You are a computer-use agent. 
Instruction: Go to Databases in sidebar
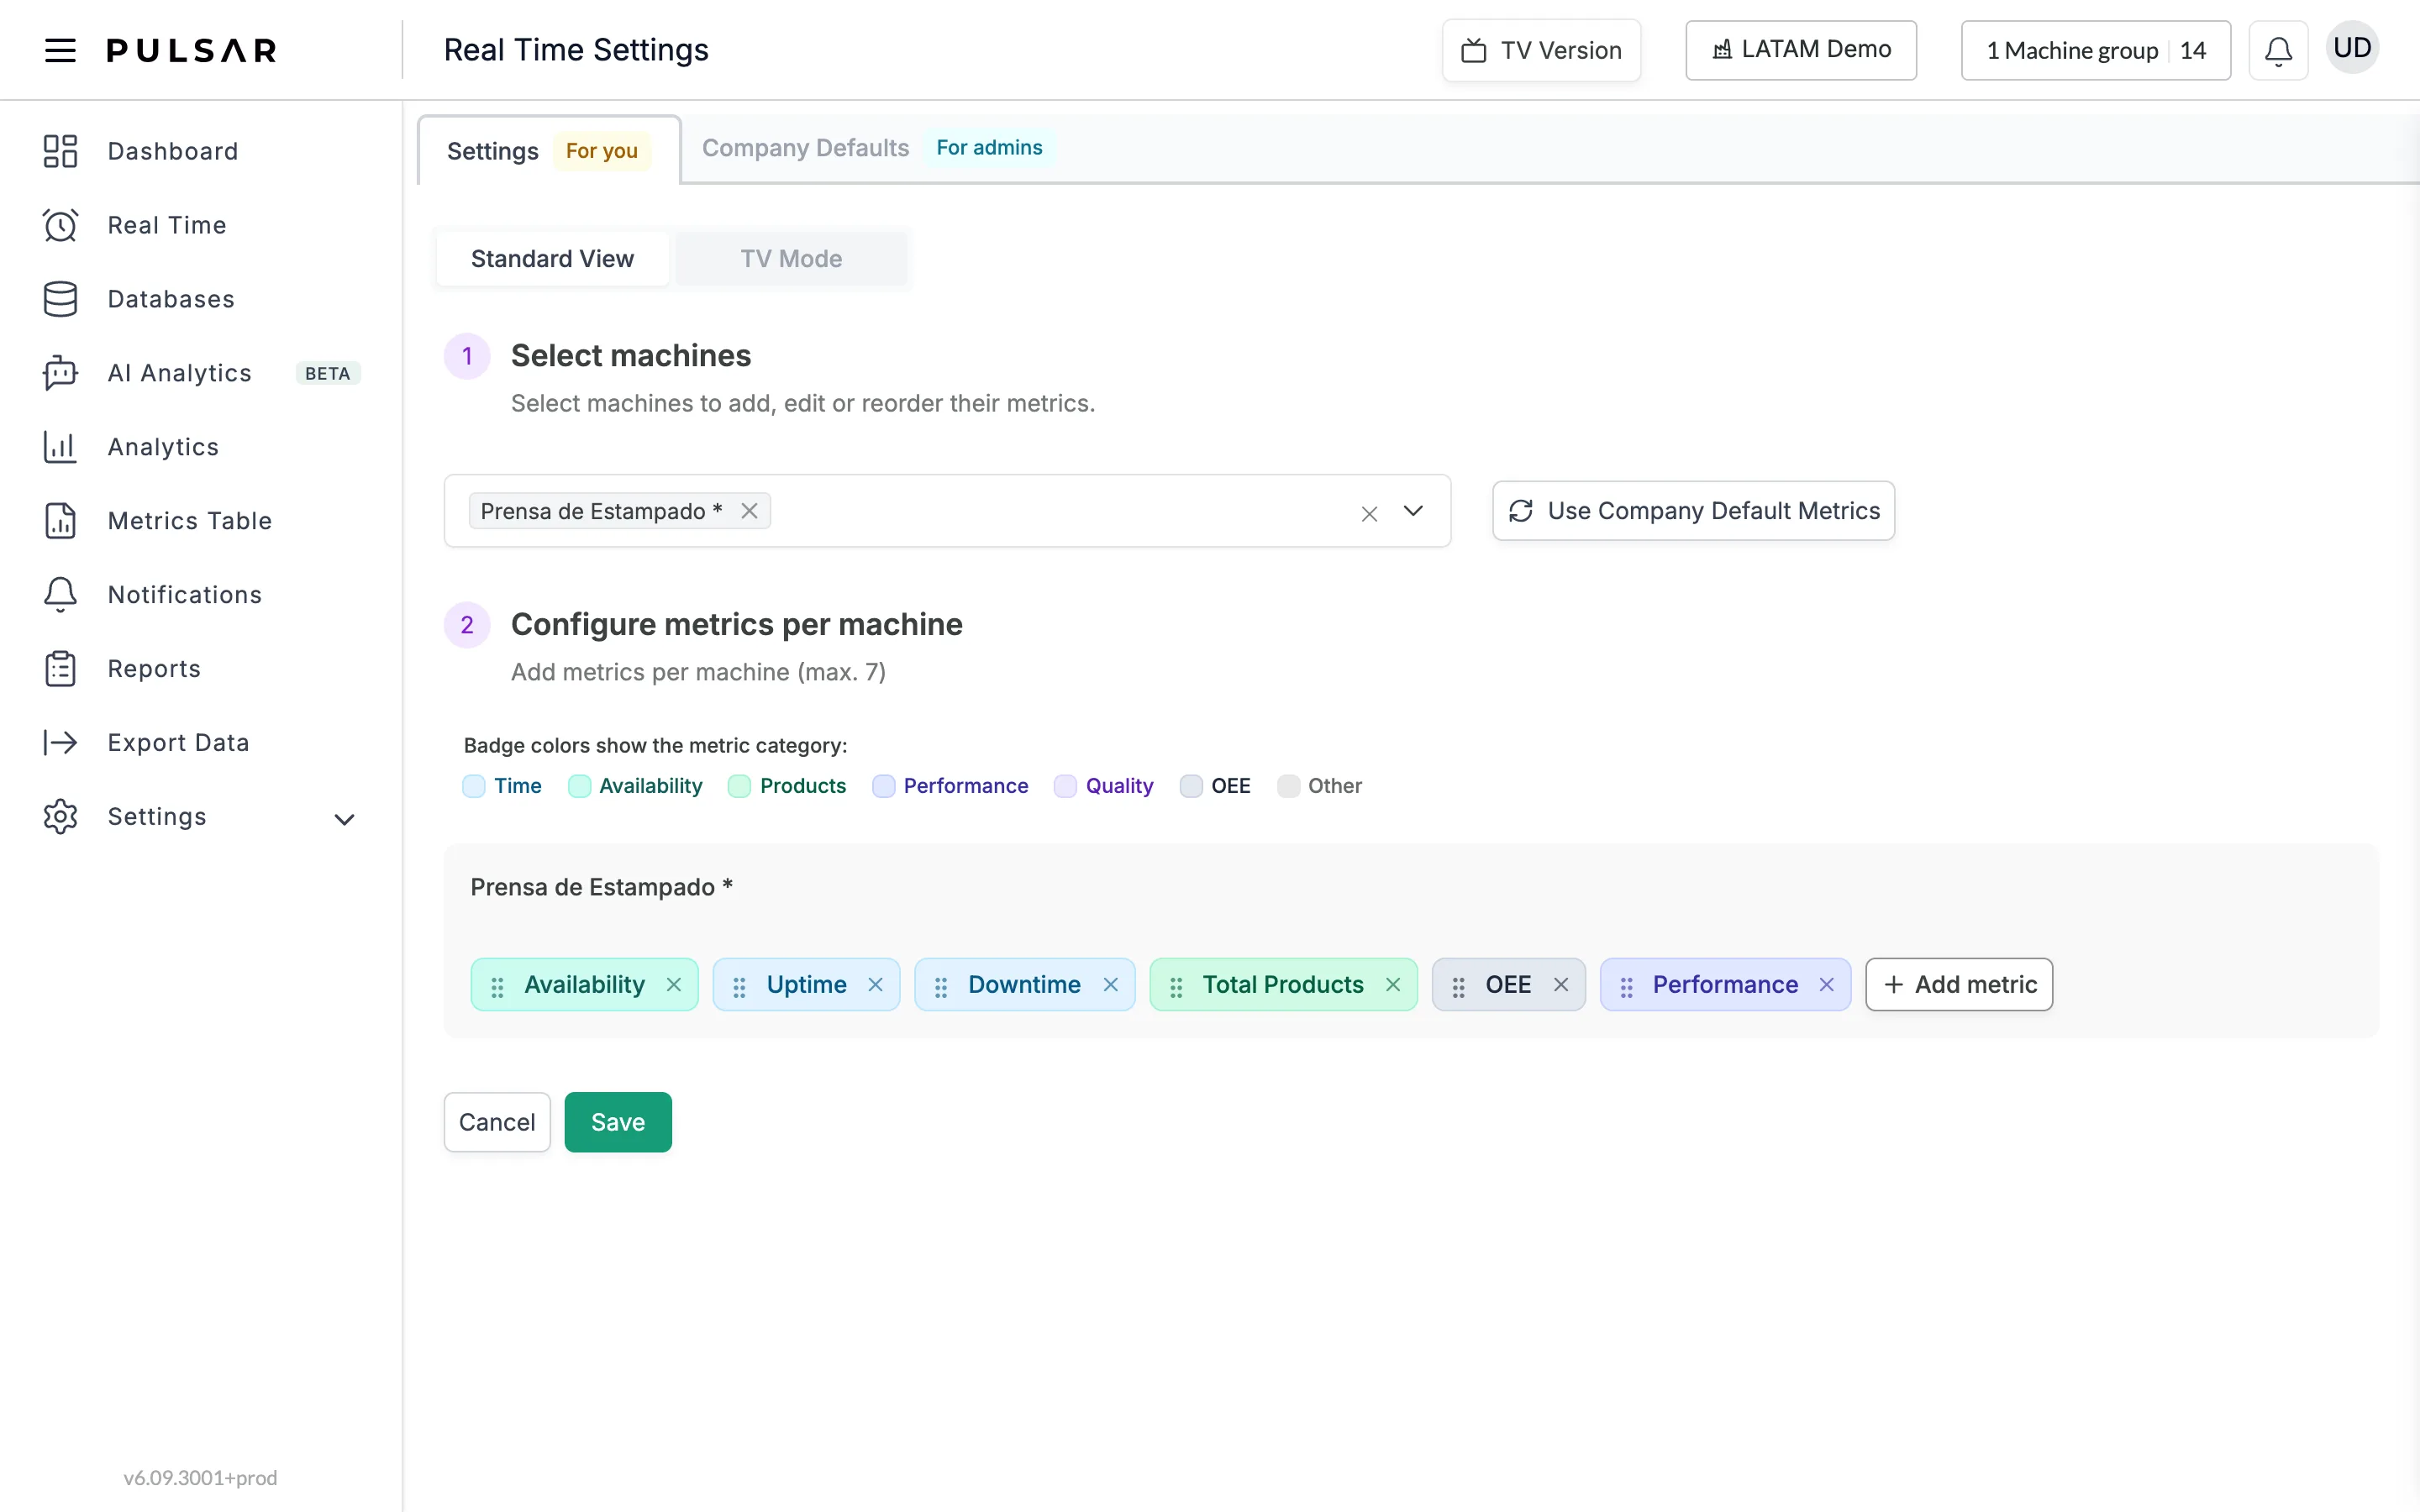pyautogui.click(x=171, y=299)
